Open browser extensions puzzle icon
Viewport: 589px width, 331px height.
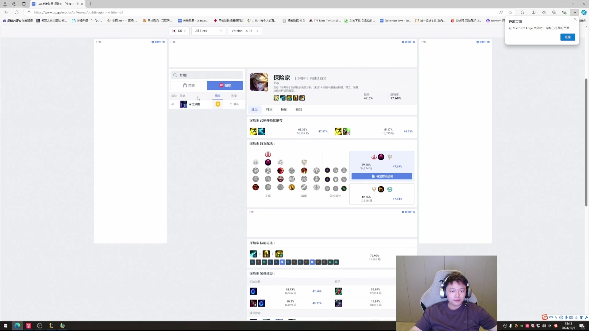click(x=522, y=12)
